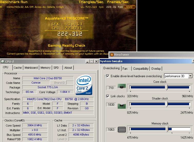Image resolution: width=194 pixels, height=142 pixels.
Task: Click the AquaMark3 total score 222,312
Action: tap(70, 34)
